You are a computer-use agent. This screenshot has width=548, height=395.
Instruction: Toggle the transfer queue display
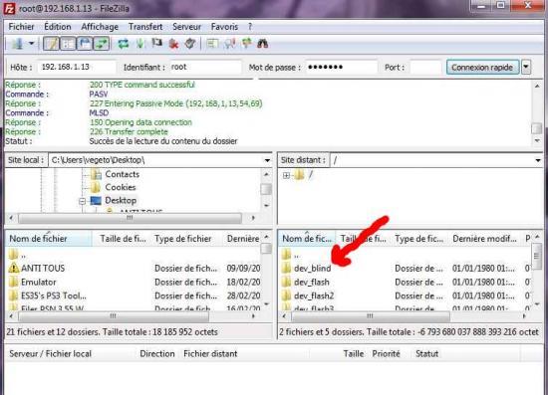pos(101,44)
